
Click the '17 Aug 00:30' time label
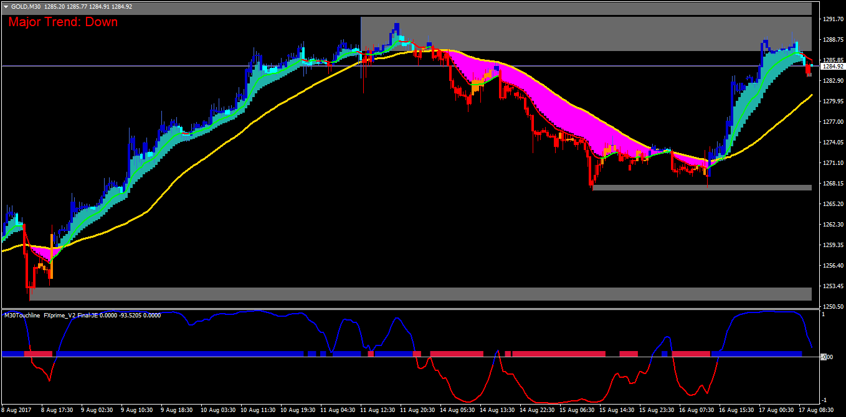[x=776, y=411]
